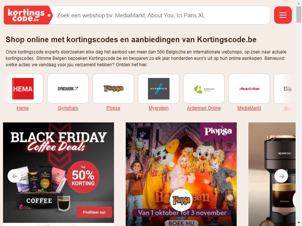The image size is (302, 226).
Task: Open the red hamburger menu button
Action: click(283, 15)
